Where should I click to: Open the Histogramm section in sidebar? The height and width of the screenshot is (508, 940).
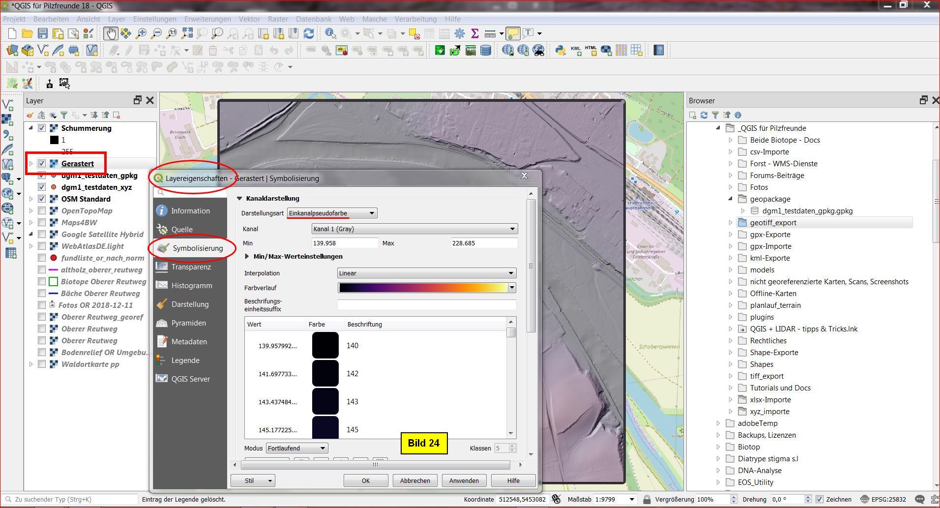coord(191,286)
